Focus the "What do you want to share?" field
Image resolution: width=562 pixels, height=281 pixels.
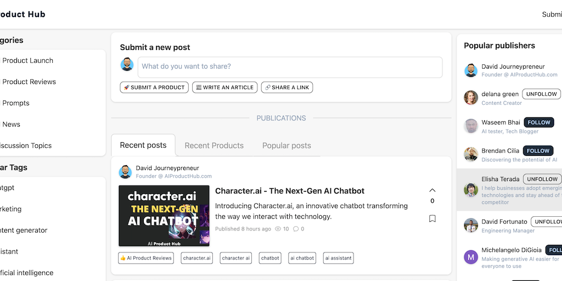(x=290, y=67)
